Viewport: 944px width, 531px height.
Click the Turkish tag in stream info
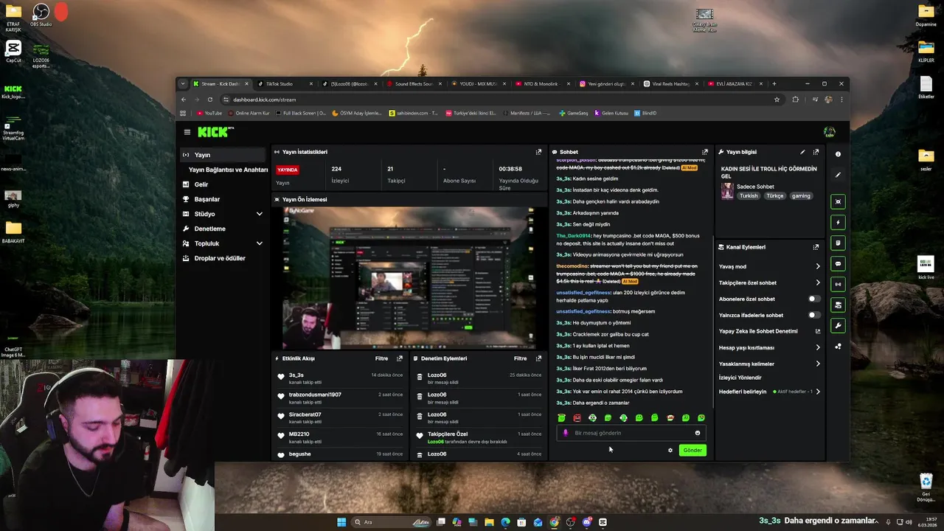click(749, 196)
